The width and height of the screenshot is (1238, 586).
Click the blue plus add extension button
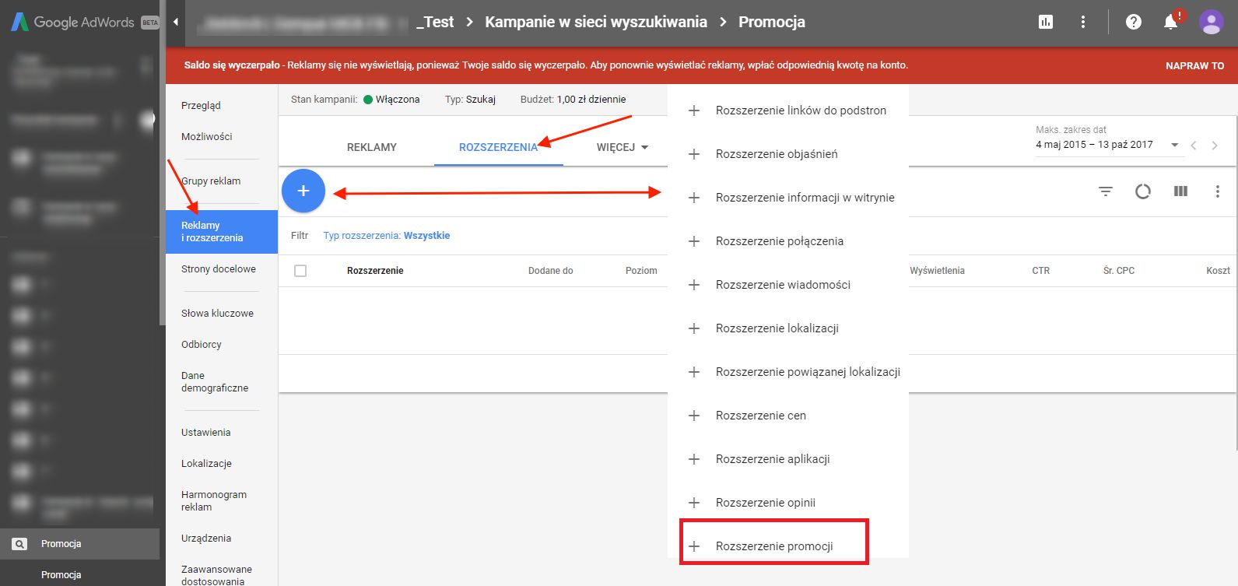point(303,191)
